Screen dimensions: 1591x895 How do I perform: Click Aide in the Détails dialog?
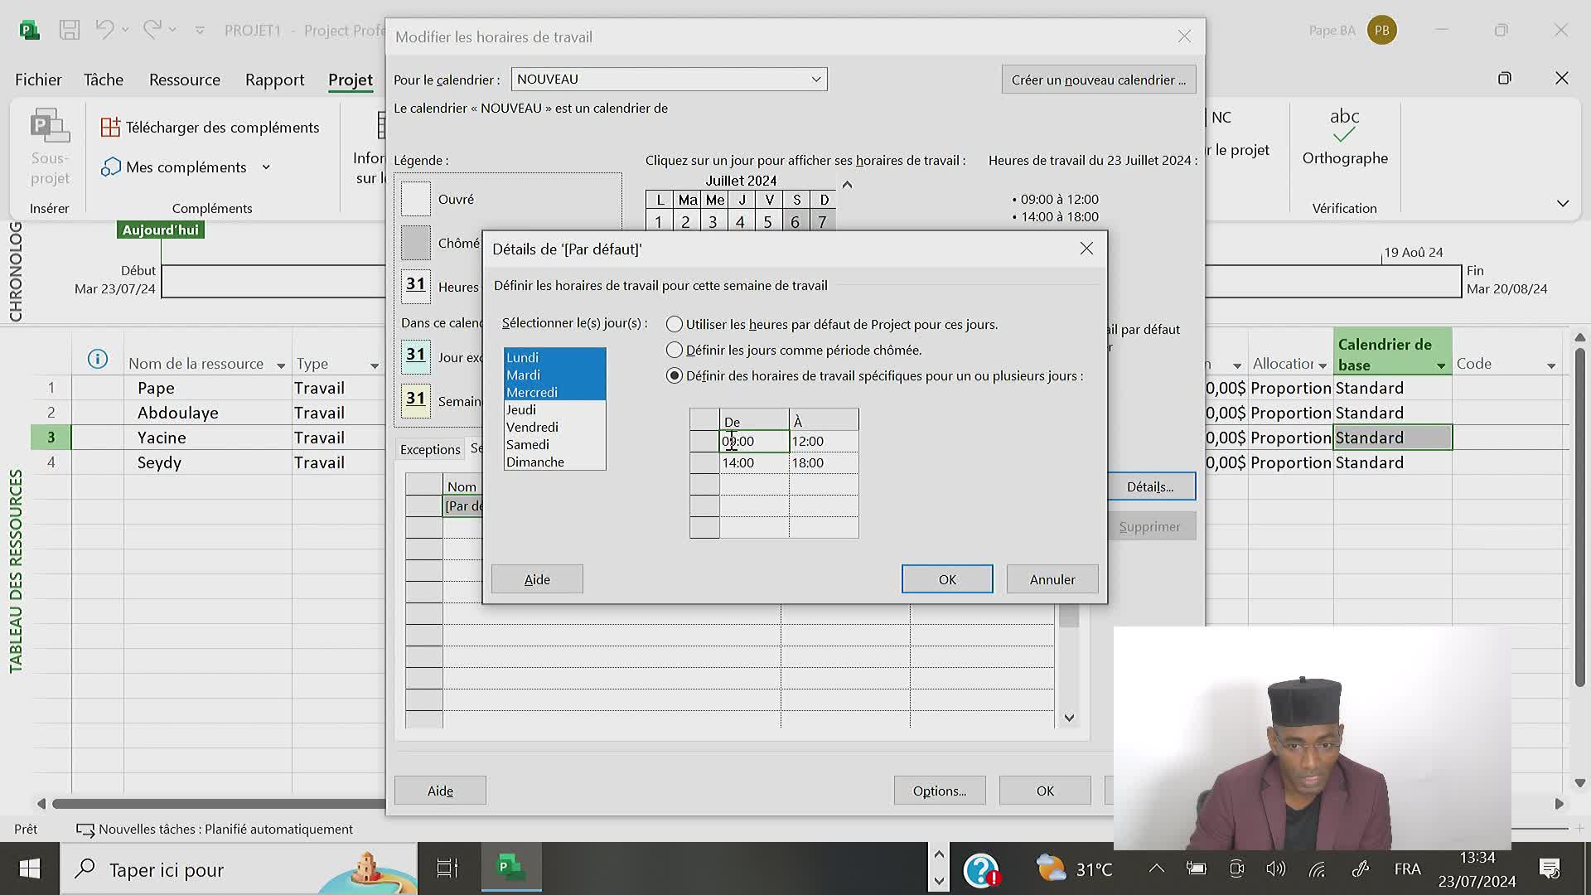tap(537, 579)
